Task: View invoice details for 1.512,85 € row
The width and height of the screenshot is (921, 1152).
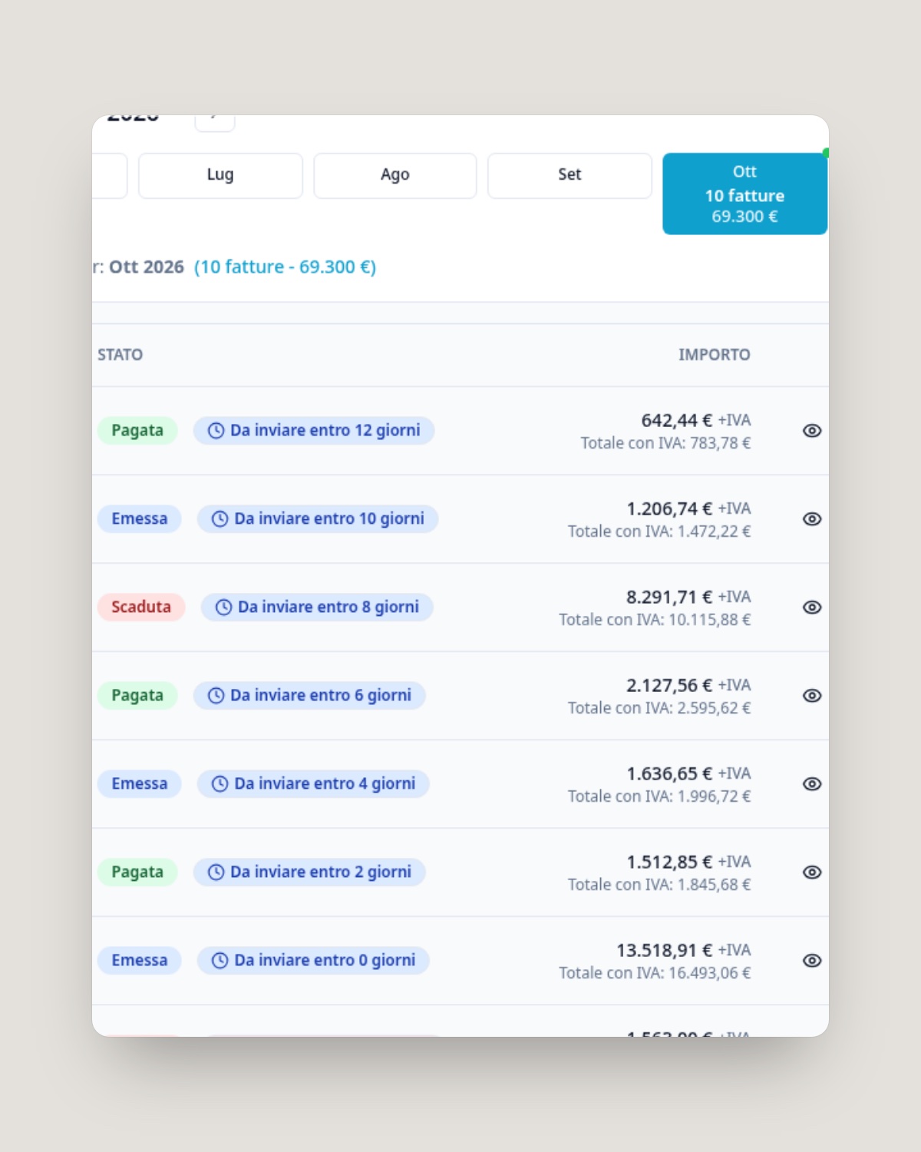Action: (812, 872)
